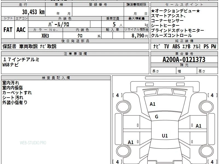This screenshot has width=219, height=164.
Task: Click the "リサイクル預託金" header
Action: [136, 30]
